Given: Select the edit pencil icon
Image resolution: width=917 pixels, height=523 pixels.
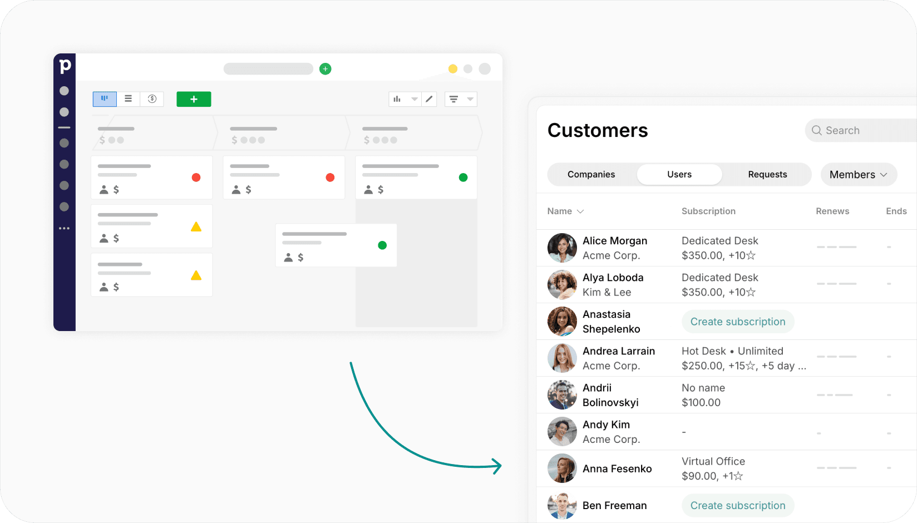Looking at the screenshot, I should [428, 98].
